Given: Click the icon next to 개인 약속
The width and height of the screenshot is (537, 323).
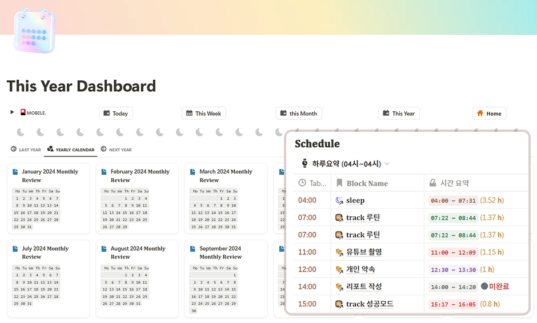Looking at the screenshot, I should coord(339,269).
